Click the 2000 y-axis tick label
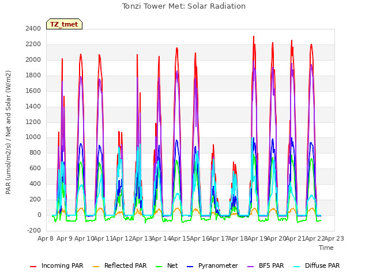This screenshot has height=277, width=369. pyautogui.click(x=33, y=60)
